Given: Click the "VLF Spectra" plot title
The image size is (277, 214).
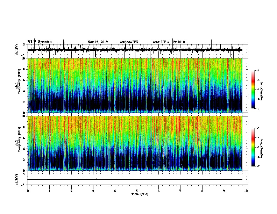Looking at the screenshot, I should [40, 42].
